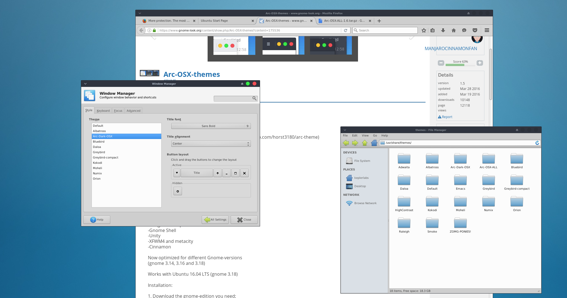Reload the /usr/share/themes/ folder
The height and width of the screenshot is (298, 567).
pyautogui.click(x=537, y=143)
